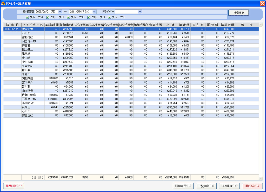Click 閉じる(F12) button
266x192 pixels.
(x=252, y=186)
